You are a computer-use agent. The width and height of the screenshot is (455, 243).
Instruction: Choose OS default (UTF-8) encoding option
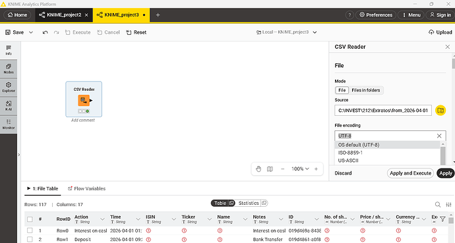(x=387, y=145)
